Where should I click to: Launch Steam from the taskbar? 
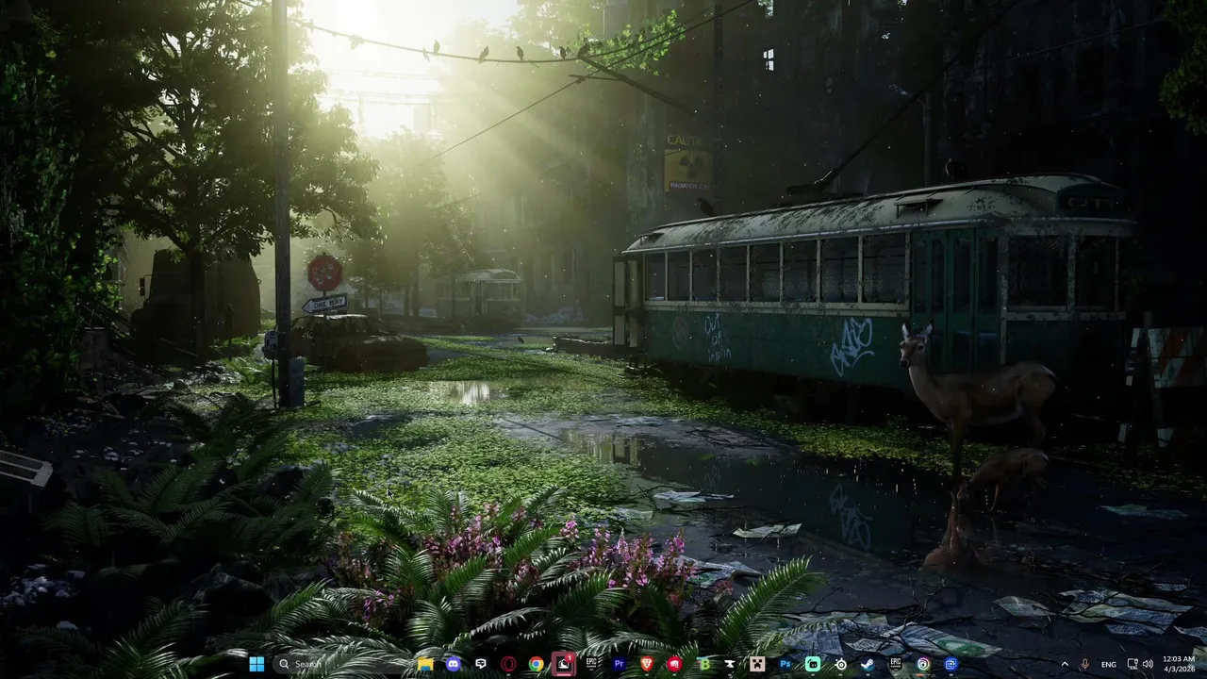(x=868, y=664)
